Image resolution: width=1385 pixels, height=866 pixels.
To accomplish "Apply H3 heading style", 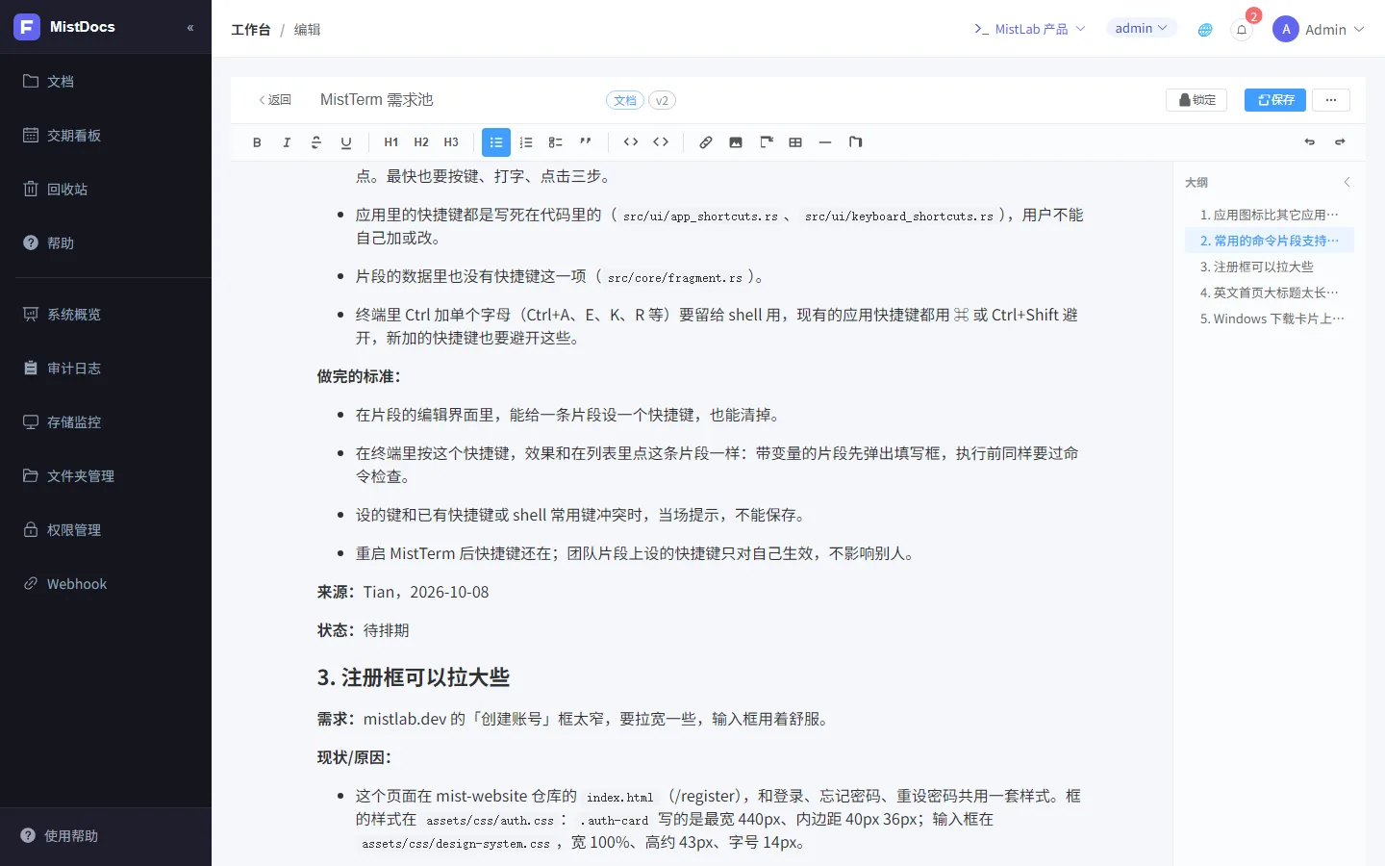I will tap(451, 142).
